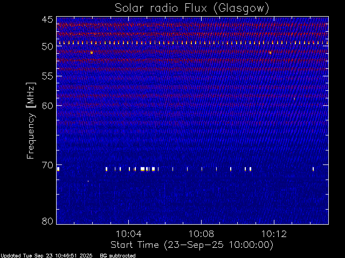Click the "Updated Tue Sep 23 10:46:51 2025" timestamp
Viewport: 345px width, 258px height.
(x=47, y=256)
